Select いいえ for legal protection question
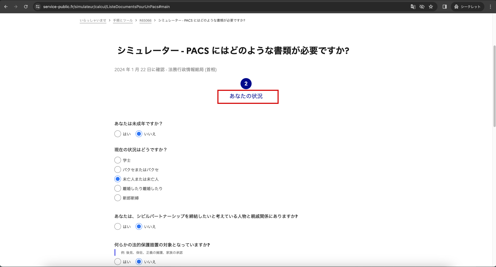The image size is (496, 267). (x=139, y=262)
